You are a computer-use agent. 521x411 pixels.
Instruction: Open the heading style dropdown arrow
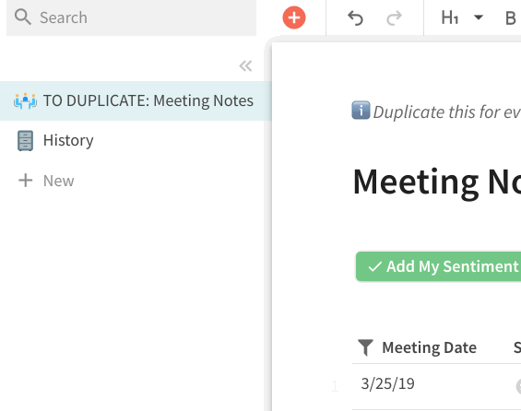click(x=479, y=17)
